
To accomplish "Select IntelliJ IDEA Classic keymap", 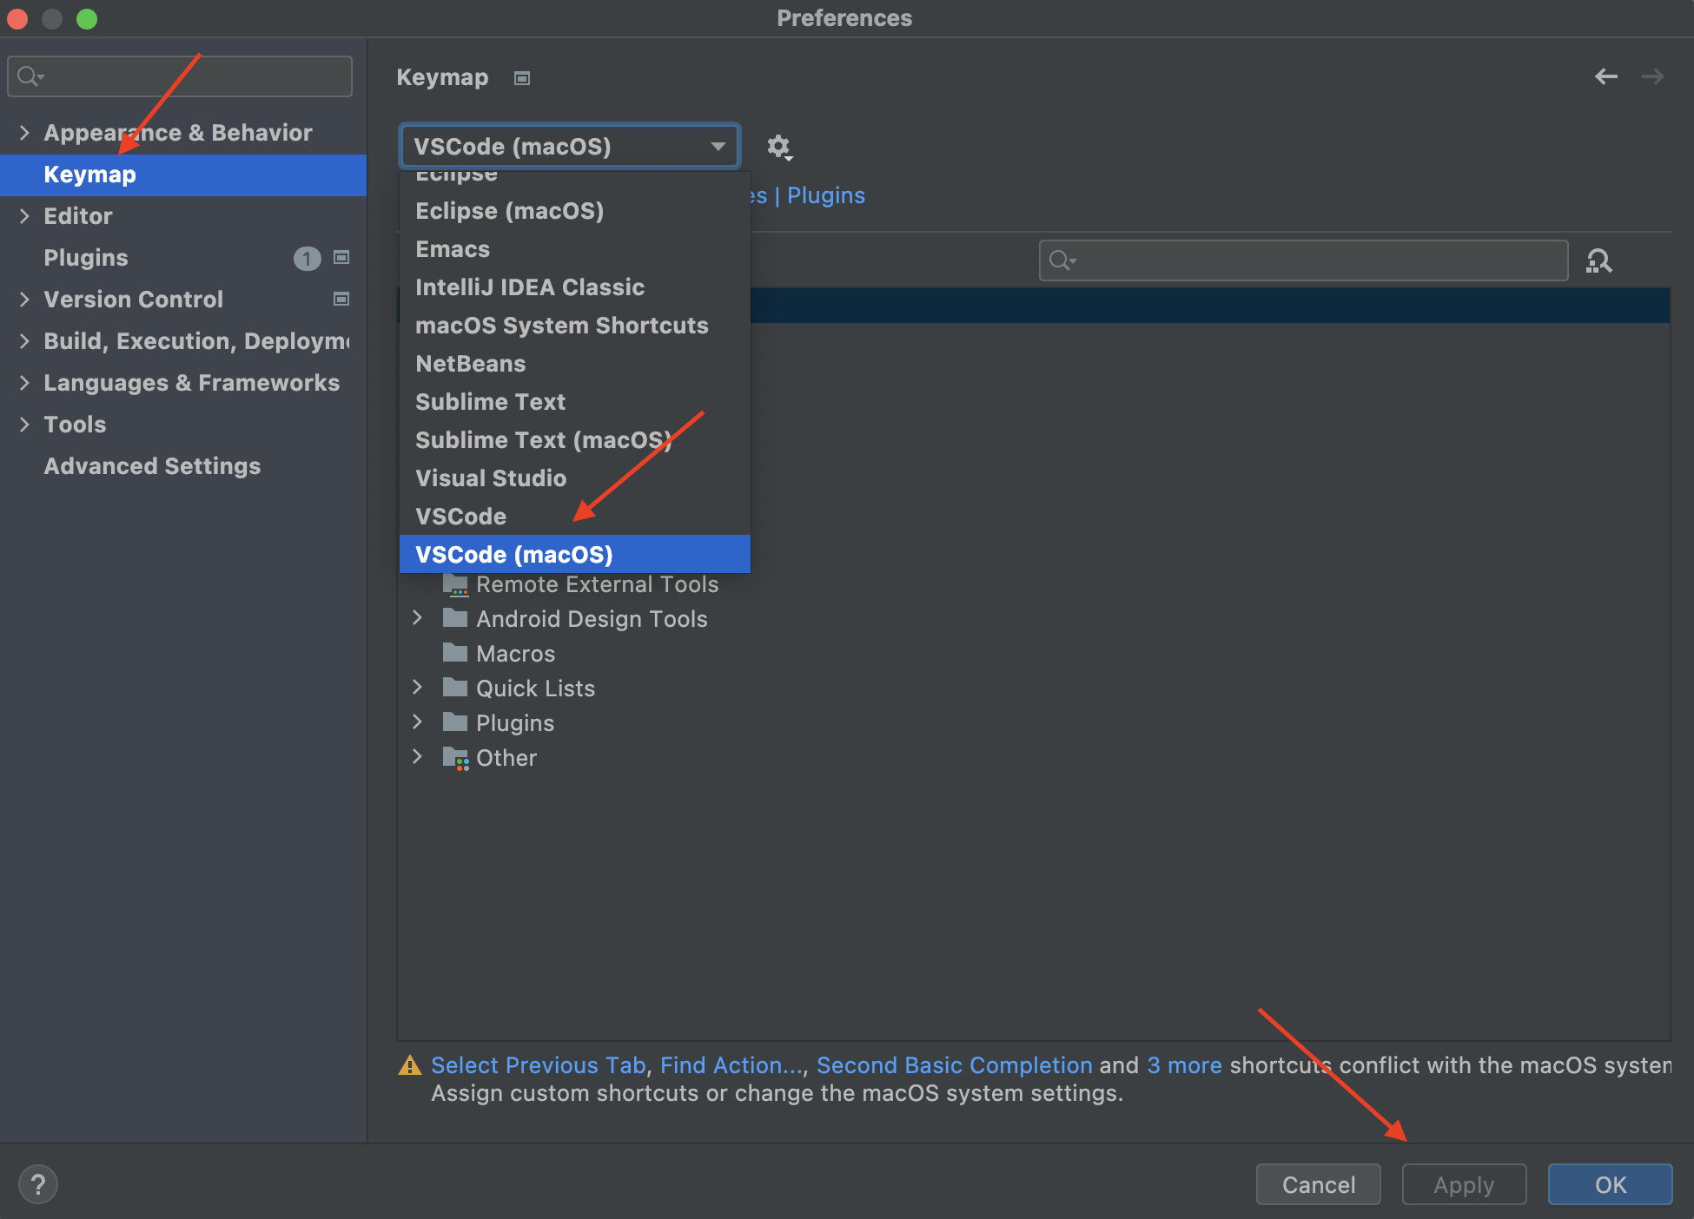I will click(575, 287).
